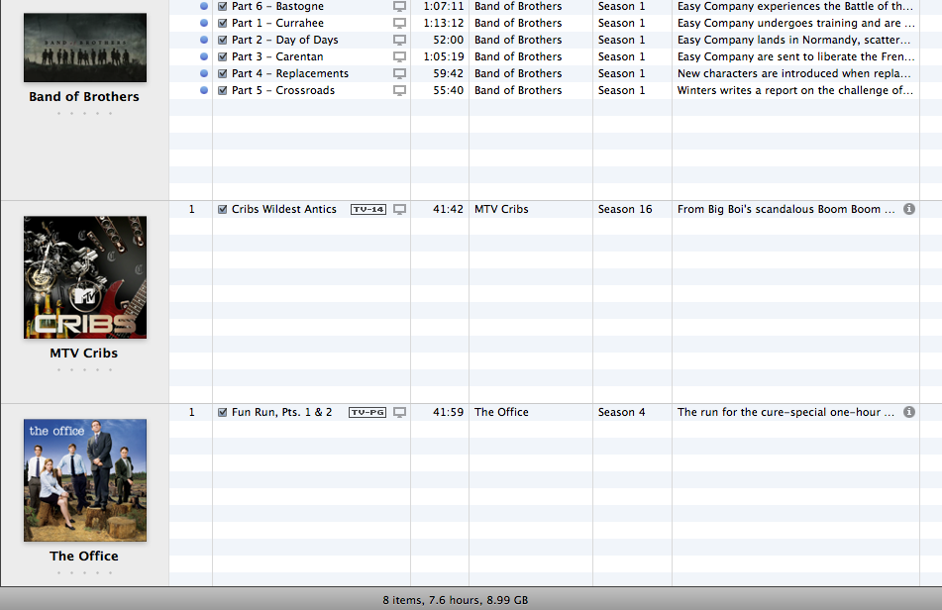The height and width of the screenshot is (610, 942).
Task: Click the description 'The run for the cure-special one-hour'
Action: (x=785, y=412)
